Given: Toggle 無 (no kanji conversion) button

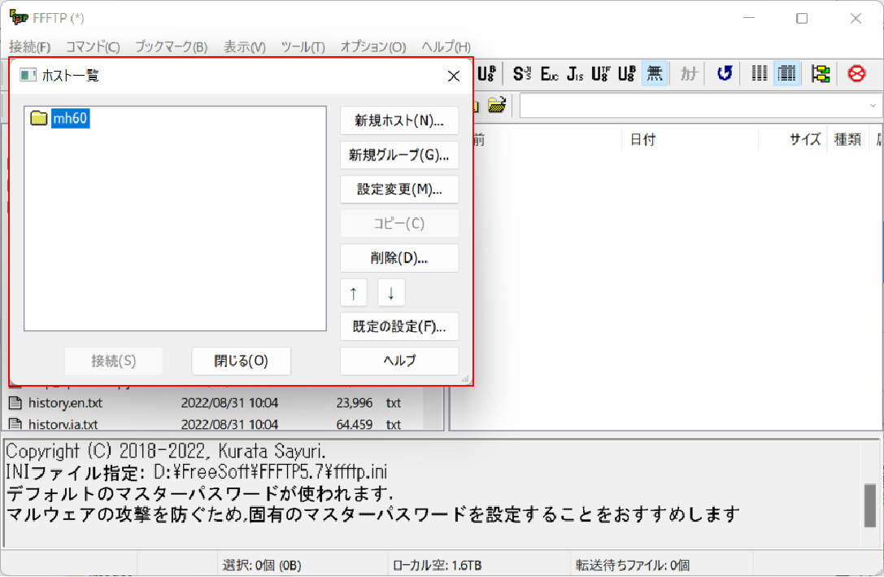Looking at the screenshot, I should pyautogui.click(x=655, y=73).
